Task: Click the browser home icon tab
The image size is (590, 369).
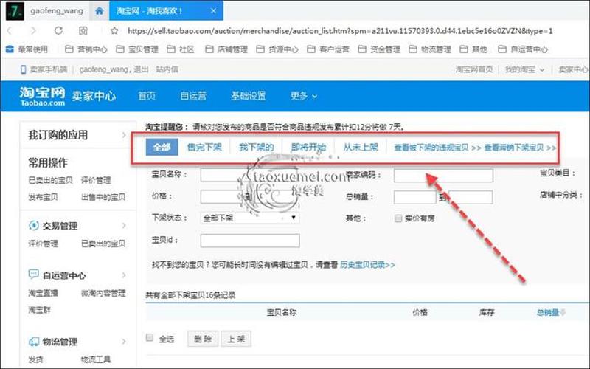Action: tap(100, 11)
